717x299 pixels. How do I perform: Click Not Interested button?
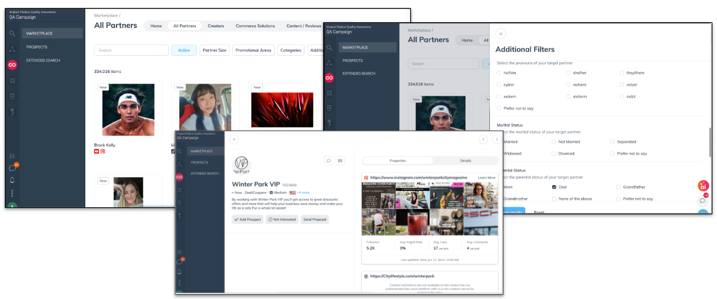(x=282, y=219)
